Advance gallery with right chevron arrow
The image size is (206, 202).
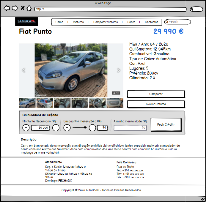pyautogui.click(x=119, y=70)
